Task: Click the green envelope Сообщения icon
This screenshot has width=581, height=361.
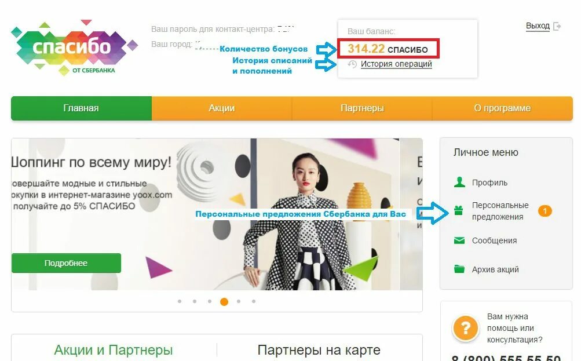Action: tap(459, 240)
